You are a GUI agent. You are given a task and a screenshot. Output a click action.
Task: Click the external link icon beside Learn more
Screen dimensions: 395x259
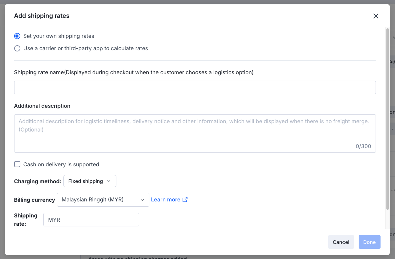[x=185, y=200]
